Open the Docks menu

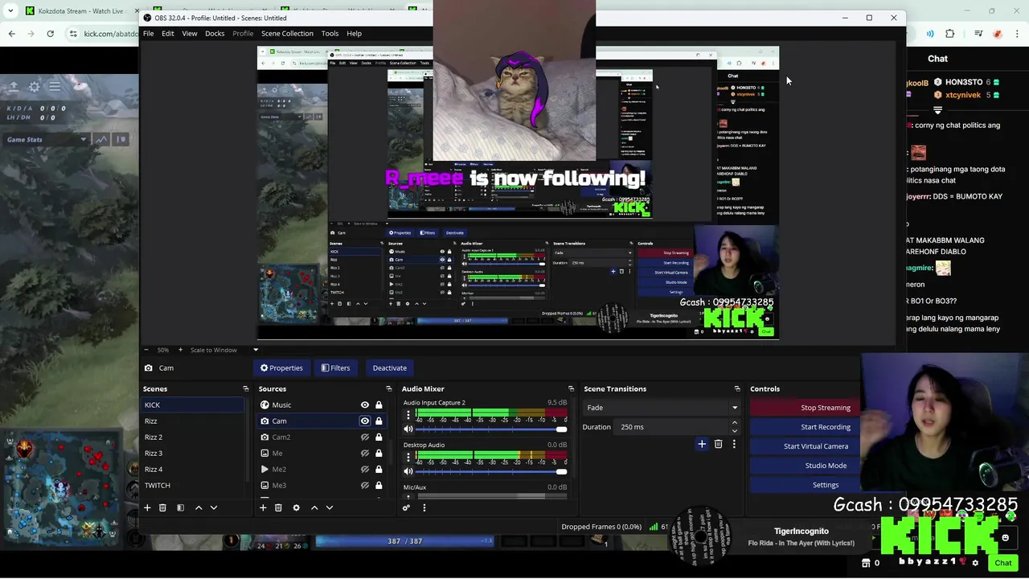[x=215, y=33]
